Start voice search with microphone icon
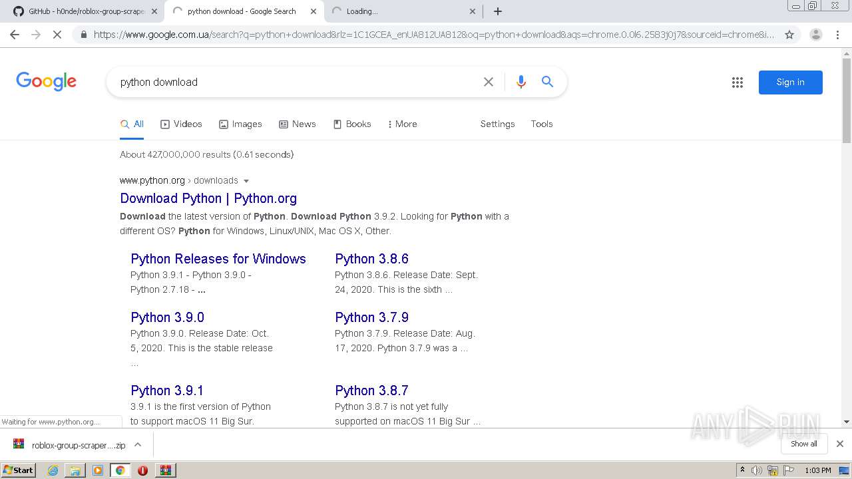Image resolution: width=852 pixels, height=479 pixels. 521,82
